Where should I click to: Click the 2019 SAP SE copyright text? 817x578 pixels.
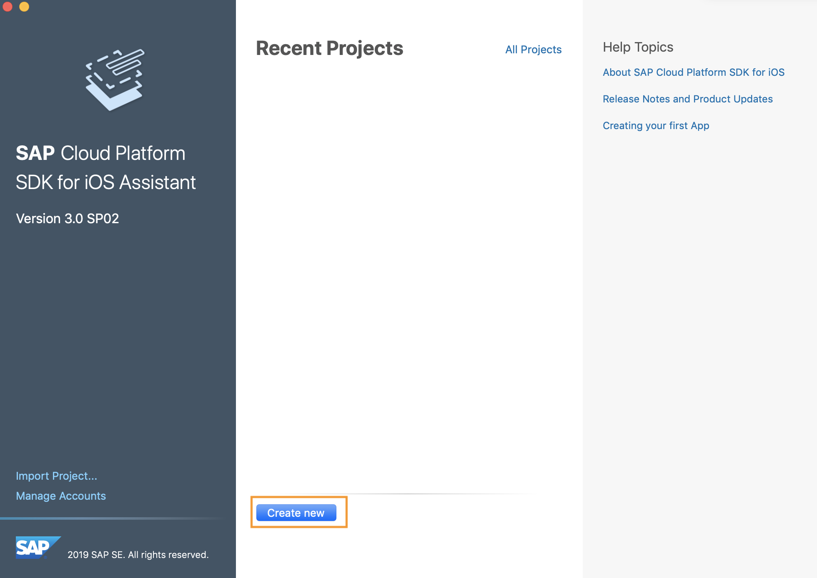[138, 555]
